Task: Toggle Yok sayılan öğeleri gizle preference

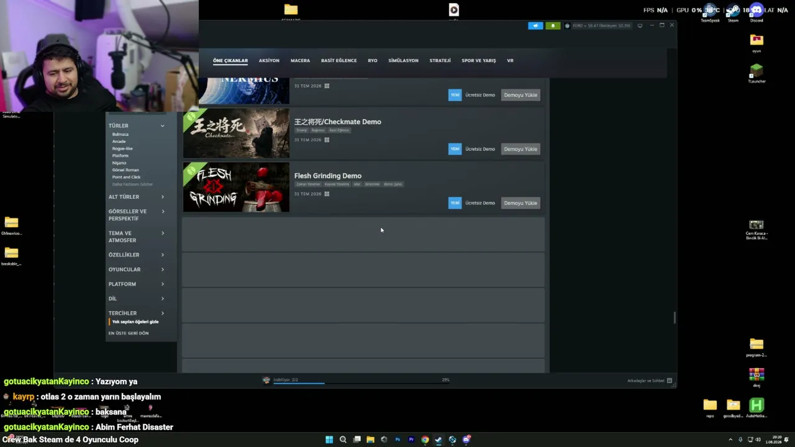Action: coord(135,322)
